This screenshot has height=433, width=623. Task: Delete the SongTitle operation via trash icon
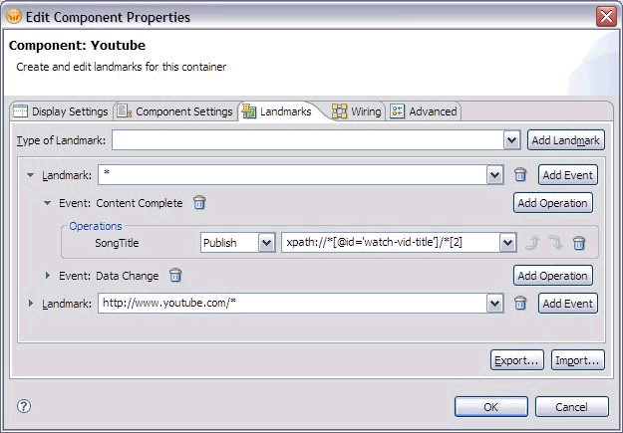tap(579, 243)
